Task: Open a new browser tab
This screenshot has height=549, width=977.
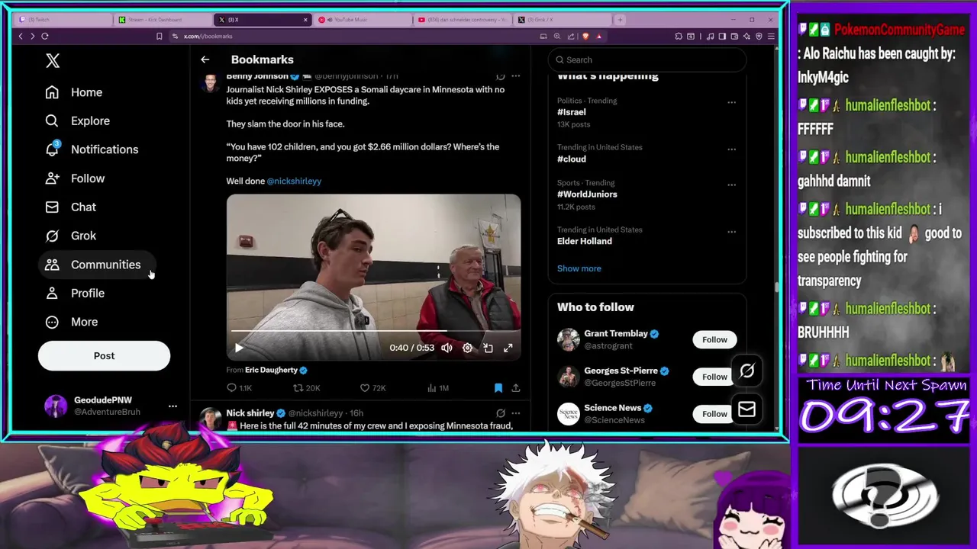Action: [x=620, y=20]
